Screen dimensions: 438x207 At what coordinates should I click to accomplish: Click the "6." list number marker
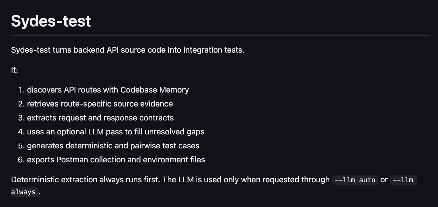tap(21, 160)
